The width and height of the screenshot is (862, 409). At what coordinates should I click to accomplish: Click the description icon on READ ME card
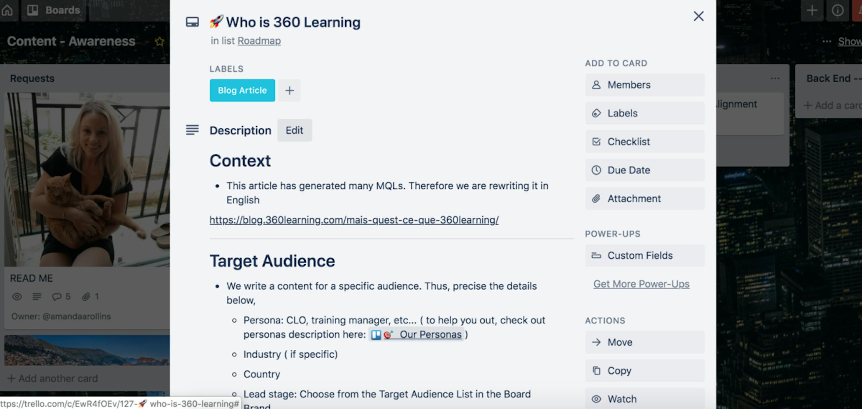pyautogui.click(x=37, y=297)
